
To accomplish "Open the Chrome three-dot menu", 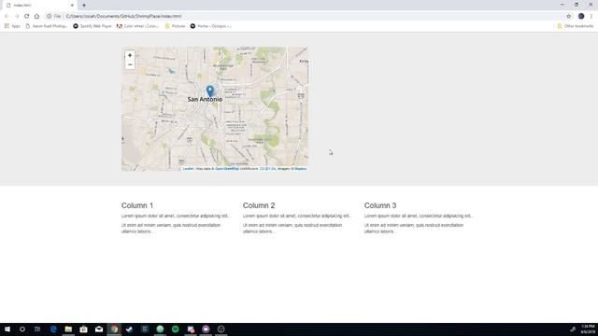I will [591, 16].
